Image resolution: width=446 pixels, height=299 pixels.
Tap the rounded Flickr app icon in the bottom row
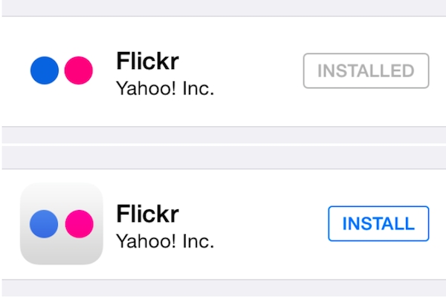[x=61, y=223]
